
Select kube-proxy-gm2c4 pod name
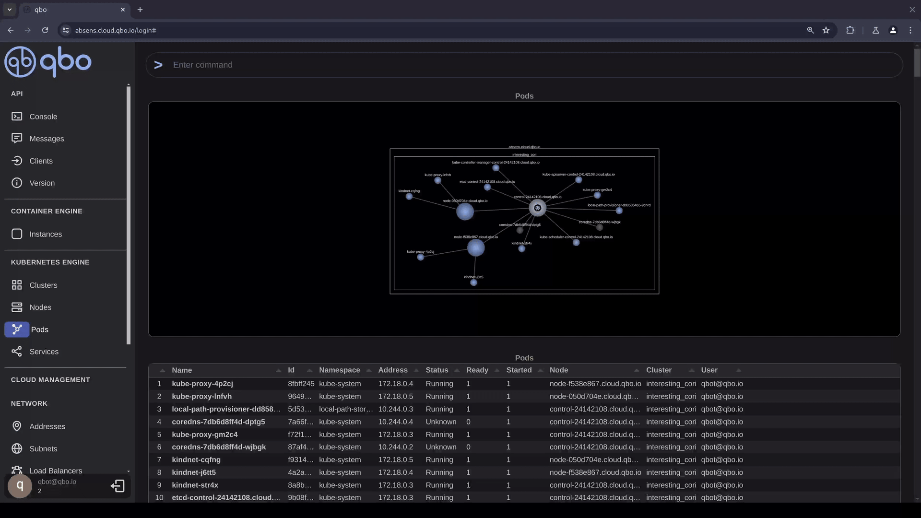point(205,435)
